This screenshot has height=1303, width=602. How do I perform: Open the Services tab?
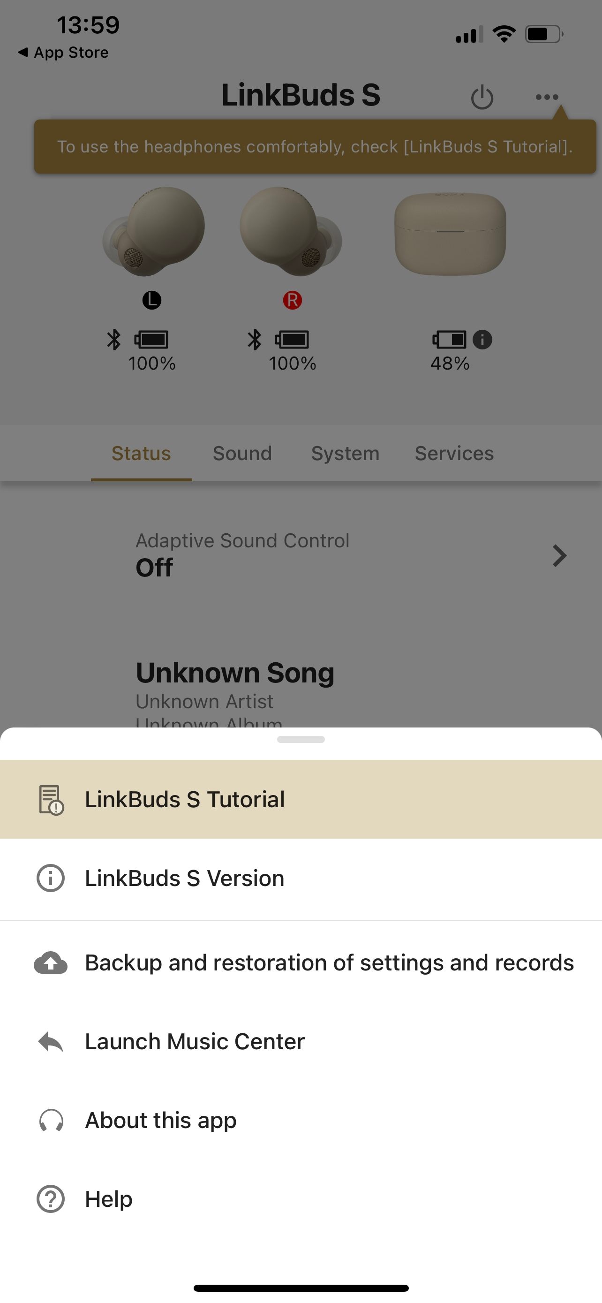pos(454,453)
